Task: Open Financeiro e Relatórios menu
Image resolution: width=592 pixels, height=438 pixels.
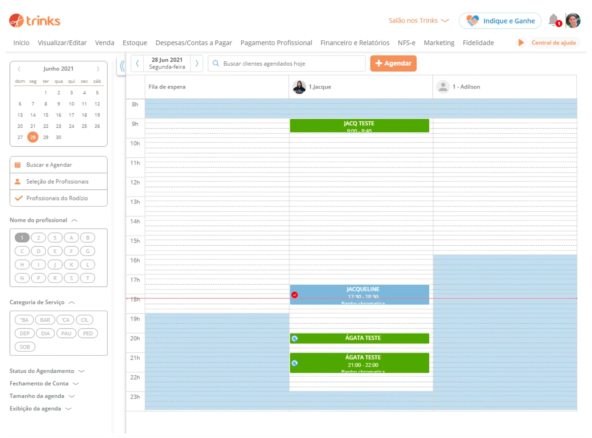Action: (355, 43)
